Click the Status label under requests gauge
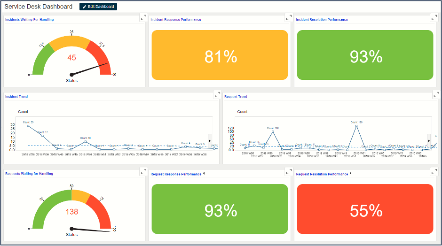The height and width of the screenshot is (246, 442). point(71,234)
